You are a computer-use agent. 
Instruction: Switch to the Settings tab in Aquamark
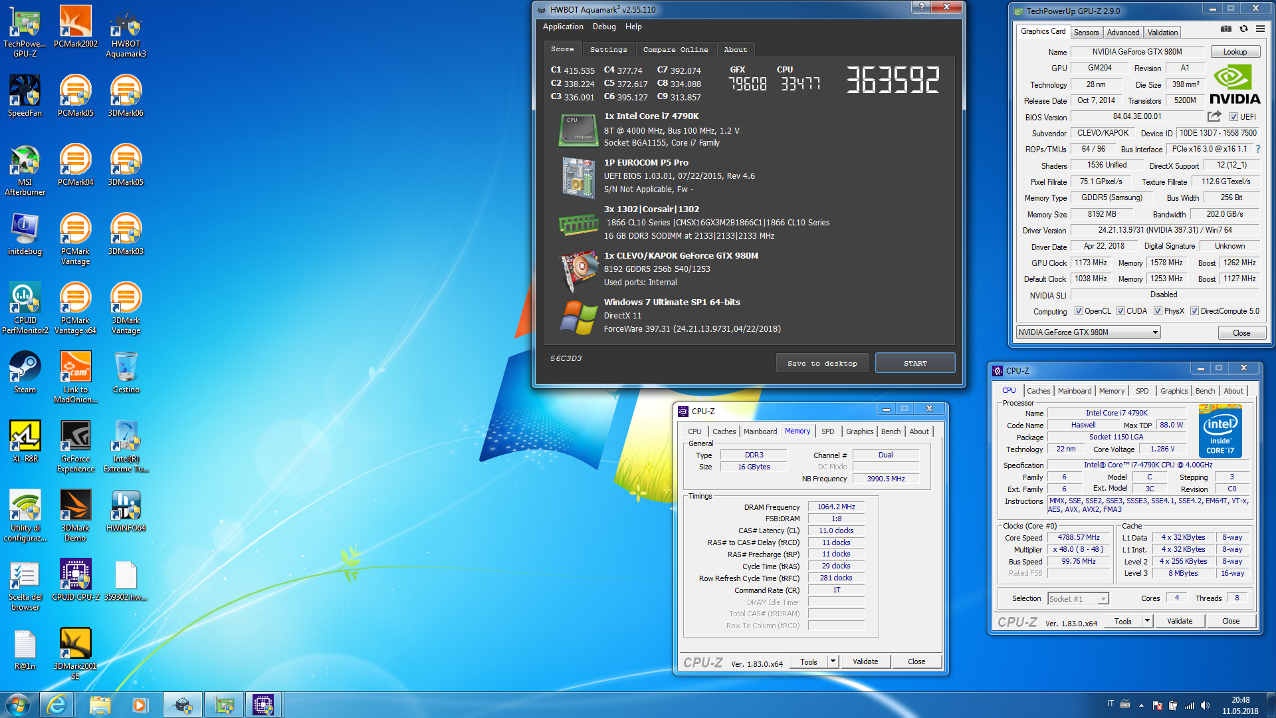point(608,49)
